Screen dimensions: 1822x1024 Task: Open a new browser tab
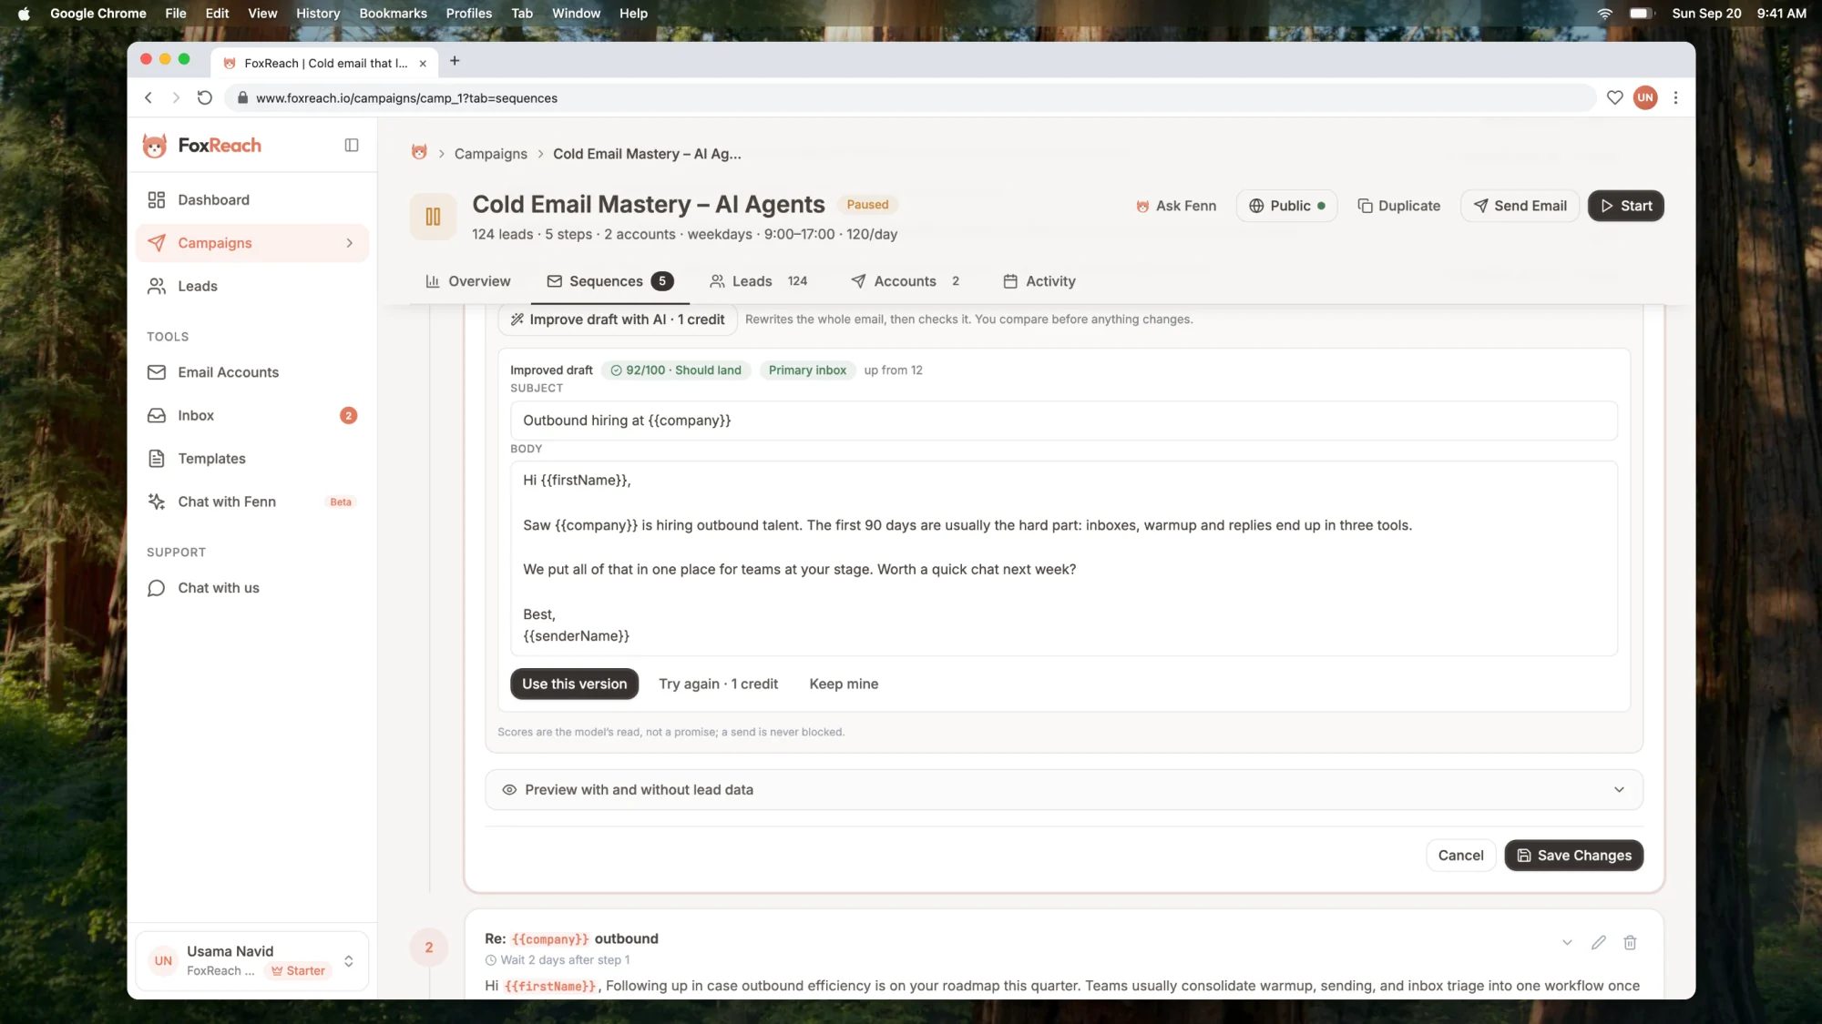pyautogui.click(x=455, y=61)
